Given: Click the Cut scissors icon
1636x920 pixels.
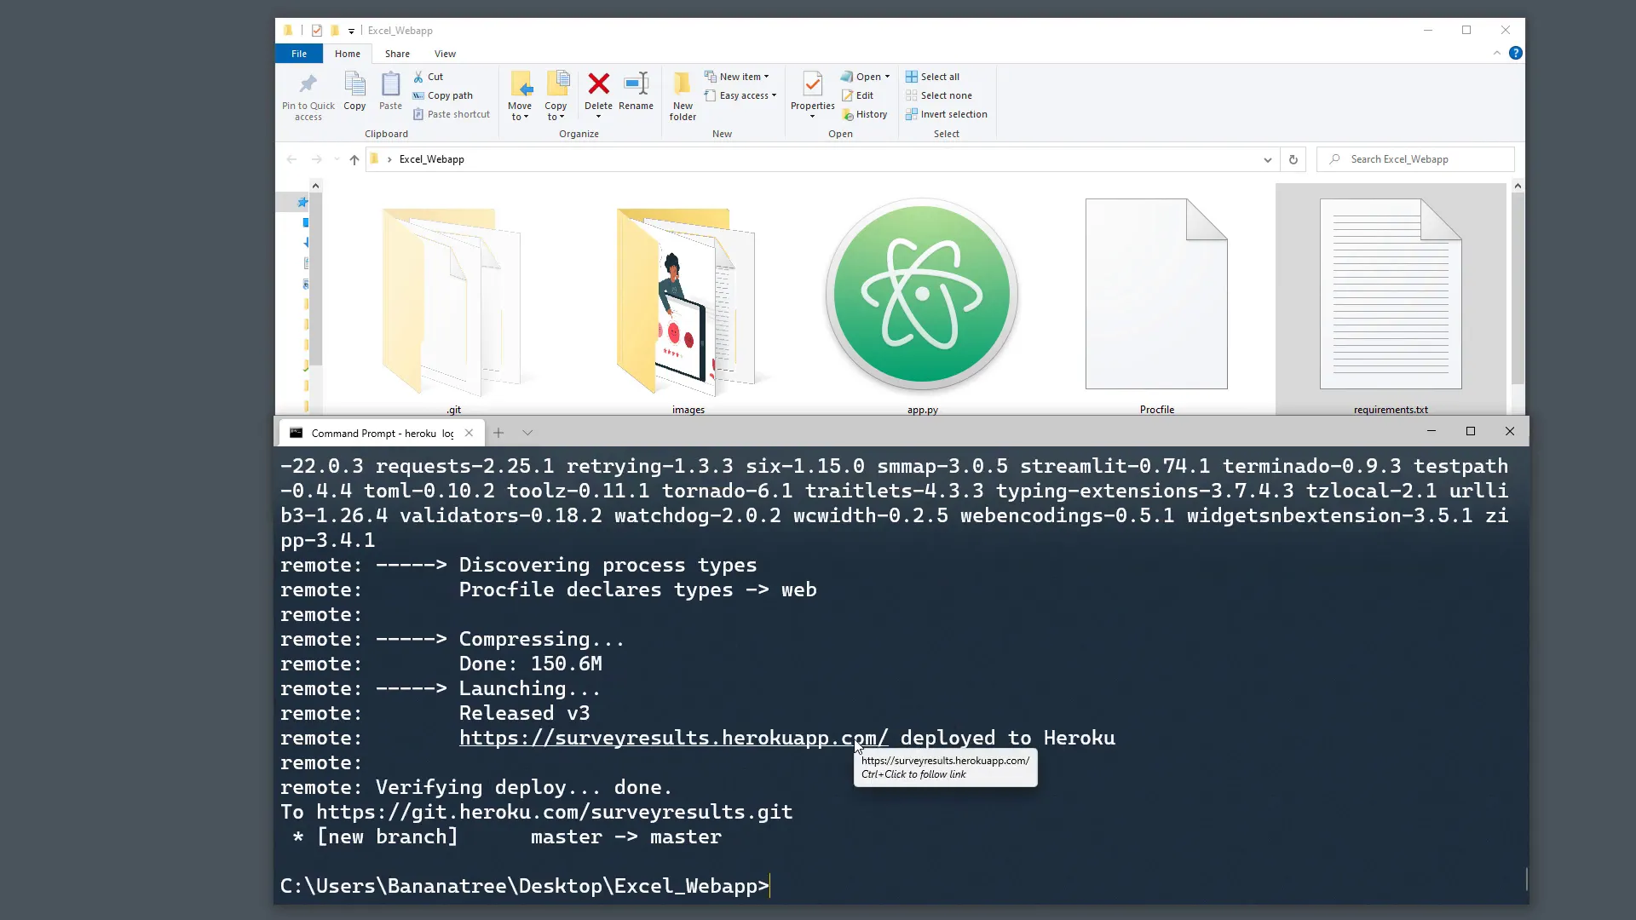Looking at the screenshot, I should pyautogui.click(x=418, y=77).
